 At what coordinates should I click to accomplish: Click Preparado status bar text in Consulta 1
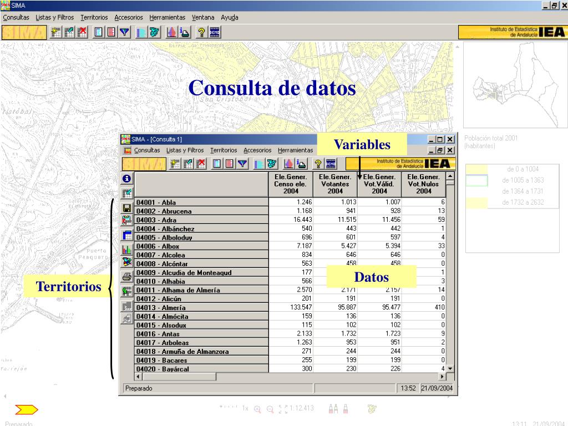point(139,388)
